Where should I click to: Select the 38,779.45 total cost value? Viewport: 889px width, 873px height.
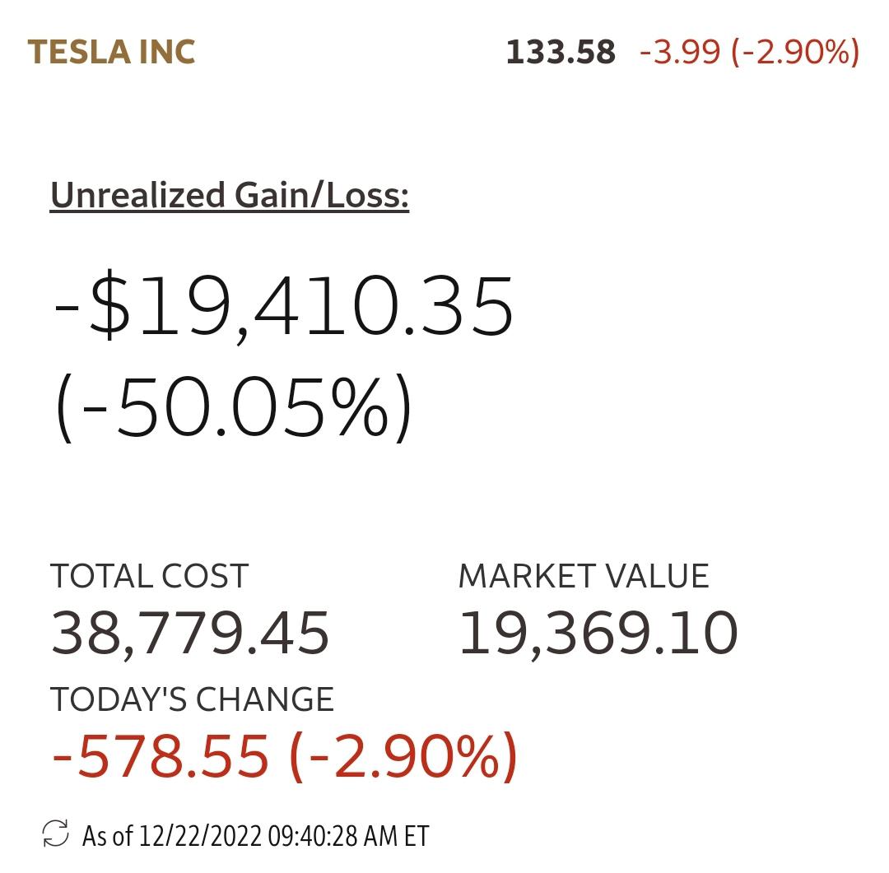tap(190, 634)
